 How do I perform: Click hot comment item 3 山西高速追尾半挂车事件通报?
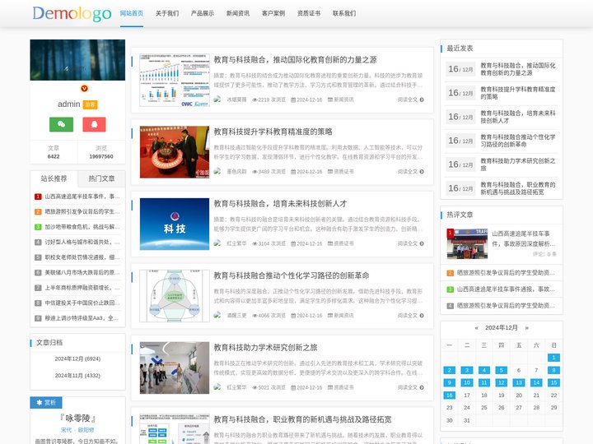click(506, 289)
